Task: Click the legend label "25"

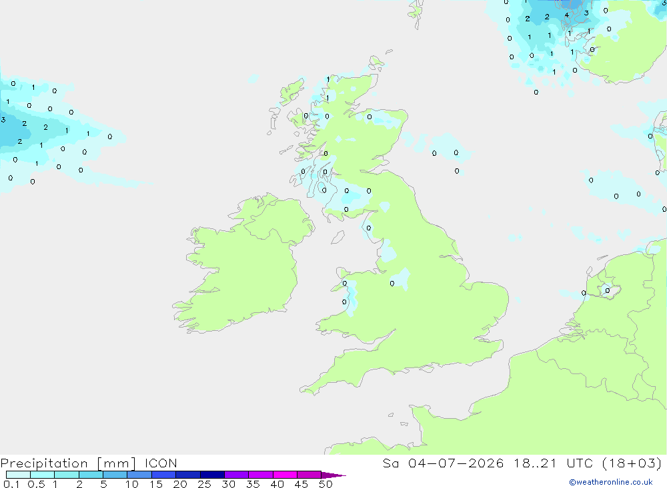Action: (205, 484)
